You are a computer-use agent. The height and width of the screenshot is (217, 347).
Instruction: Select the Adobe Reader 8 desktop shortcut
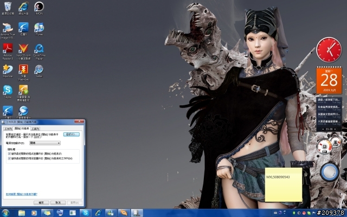pos(8,52)
